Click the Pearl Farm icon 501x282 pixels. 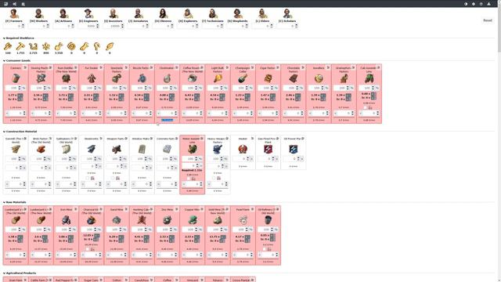[243, 220]
